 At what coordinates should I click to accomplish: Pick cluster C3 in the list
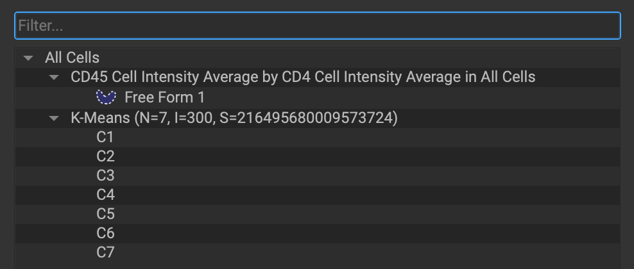tap(105, 176)
